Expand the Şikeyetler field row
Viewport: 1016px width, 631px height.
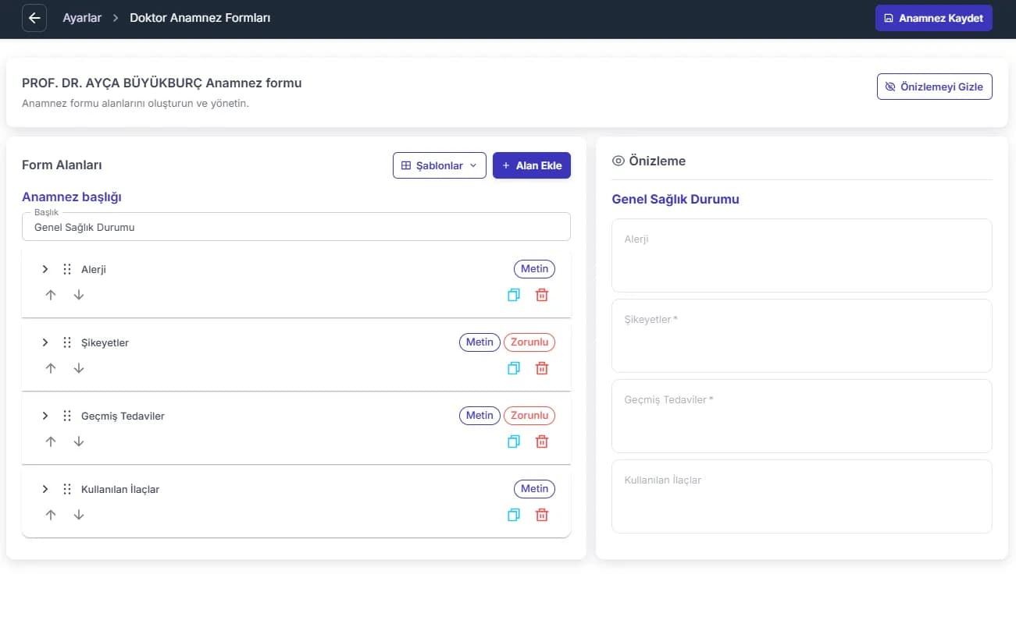(x=45, y=342)
